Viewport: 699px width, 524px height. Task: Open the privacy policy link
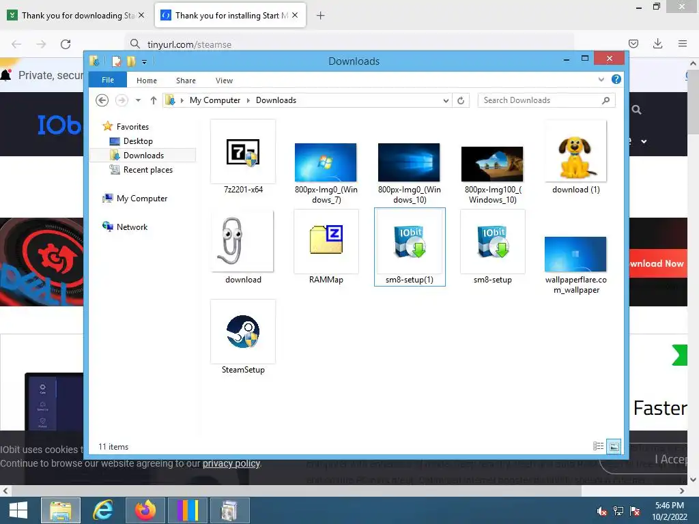(x=231, y=463)
